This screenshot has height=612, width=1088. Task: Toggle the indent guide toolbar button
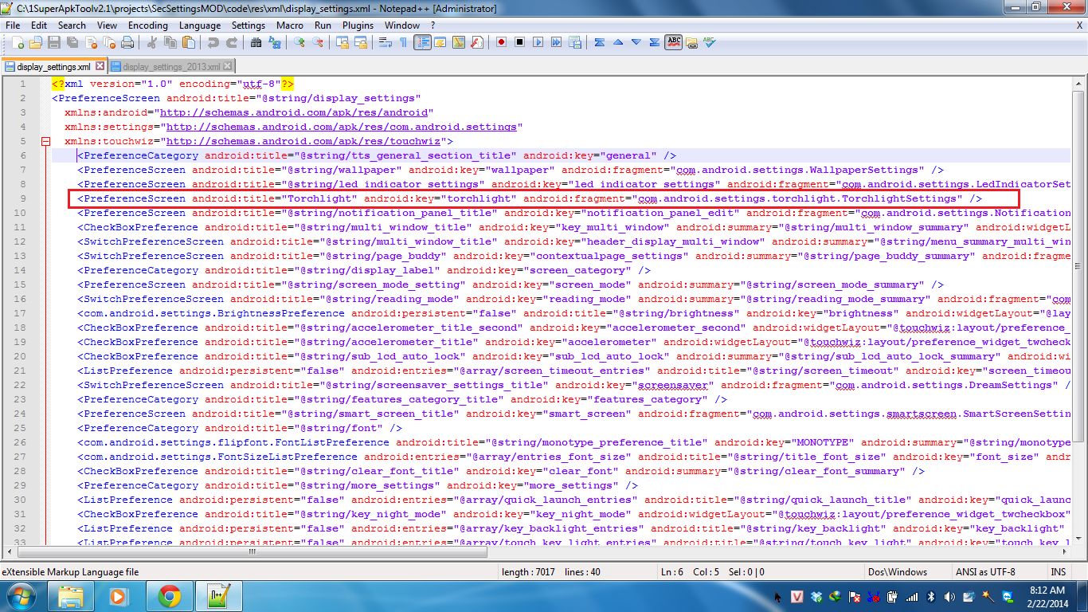421,42
